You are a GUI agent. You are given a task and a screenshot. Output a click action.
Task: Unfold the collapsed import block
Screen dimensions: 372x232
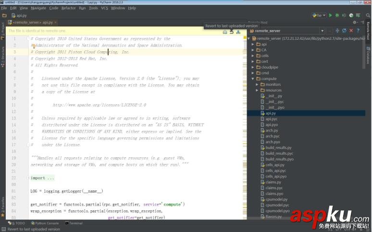tap(28, 178)
